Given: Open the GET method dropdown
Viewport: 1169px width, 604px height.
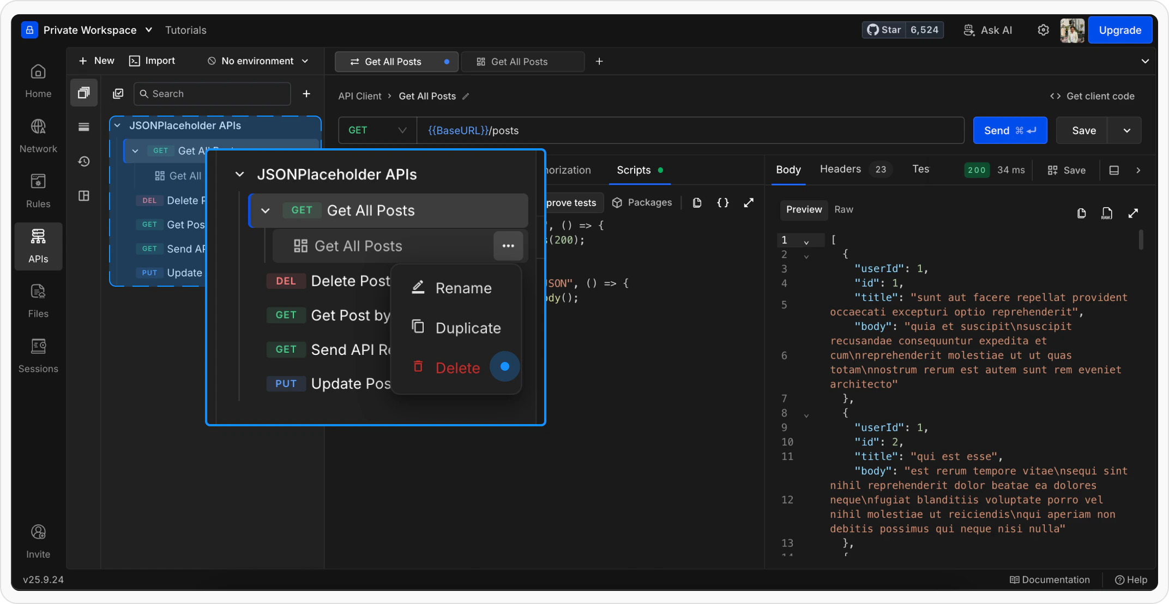Looking at the screenshot, I should [x=377, y=130].
